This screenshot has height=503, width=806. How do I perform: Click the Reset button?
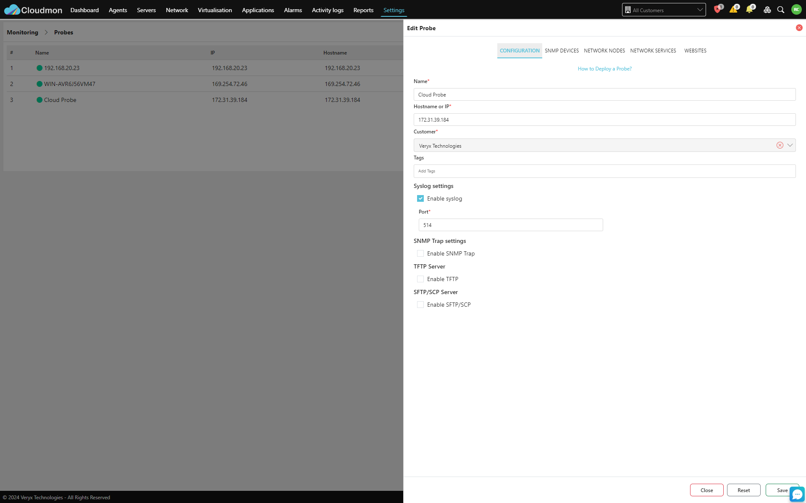pos(743,490)
